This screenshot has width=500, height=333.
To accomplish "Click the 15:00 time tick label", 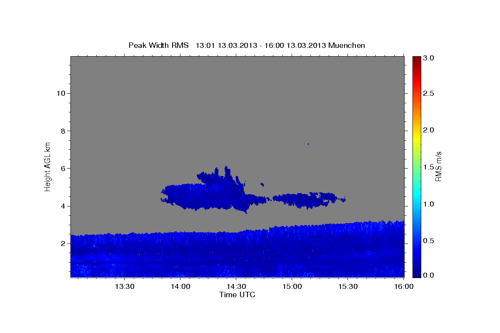I will [292, 287].
